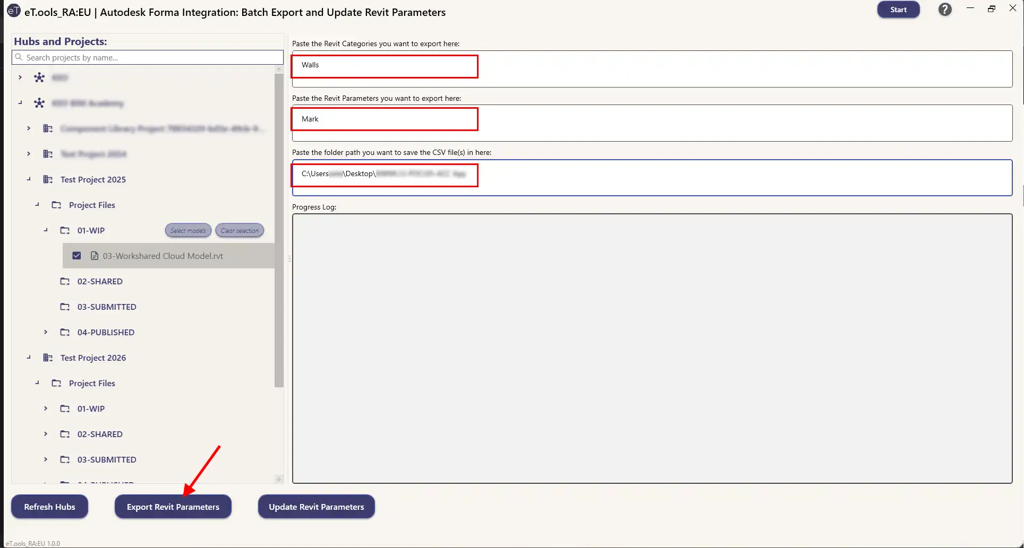Image resolution: width=1024 pixels, height=548 pixels.
Task: Click the Revit model file document icon
Action: point(95,256)
